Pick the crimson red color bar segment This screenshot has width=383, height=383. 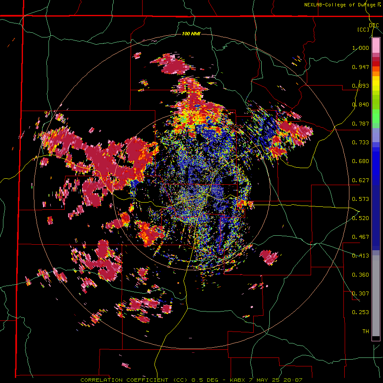tap(376, 59)
